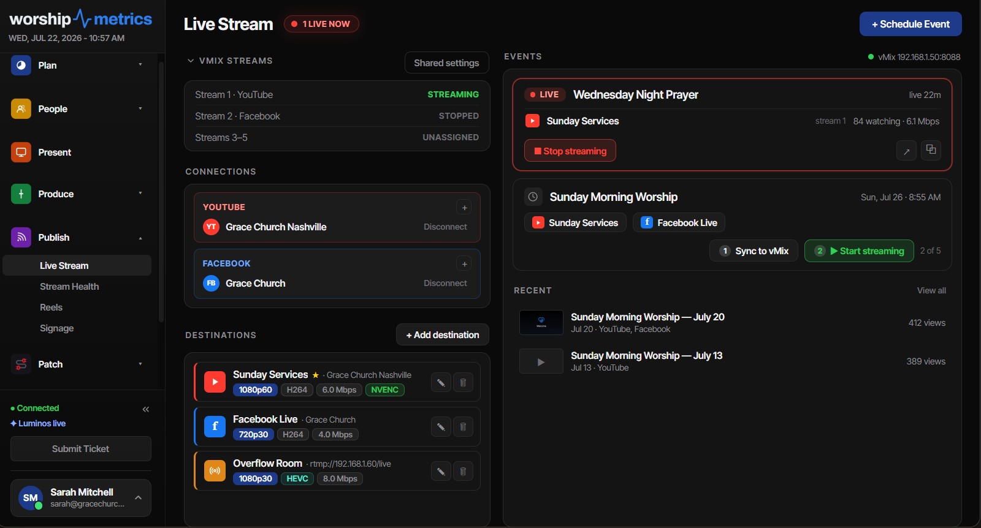Open the Present monitor icon
This screenshot has width=981, height=528.
(21, 152)
